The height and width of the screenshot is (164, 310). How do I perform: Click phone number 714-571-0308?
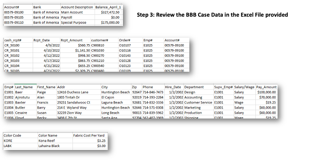pyautogui.click(x=153, y=108)
